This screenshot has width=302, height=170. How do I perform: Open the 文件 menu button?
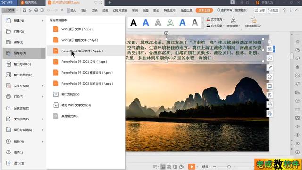click(x=9, y=10)
